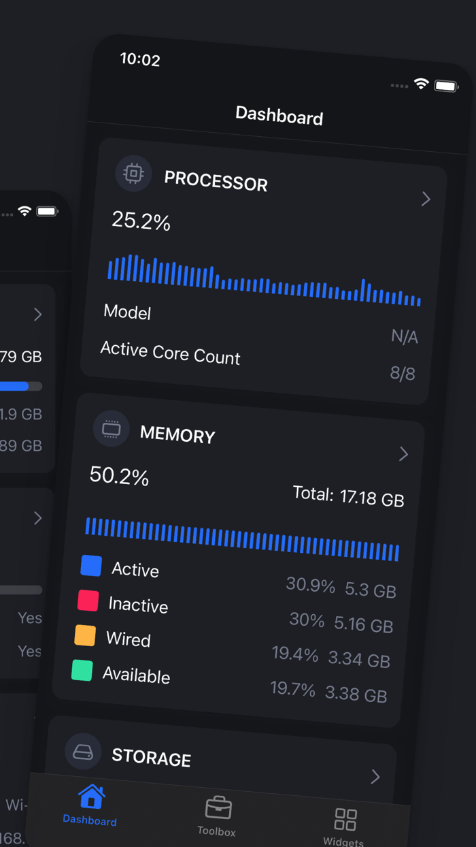Image resolution: width=476 pixels, height=847 pixels.
Task: Select the processor chip icon
Action: (x=133, y=174)
